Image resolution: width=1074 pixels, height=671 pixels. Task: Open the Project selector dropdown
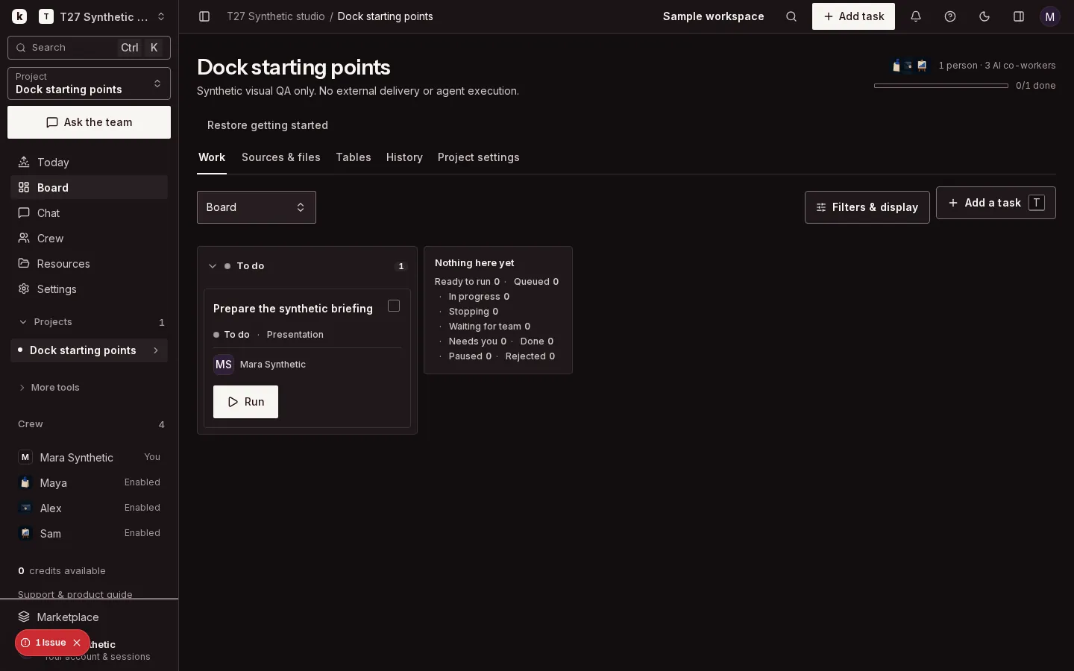89,84
